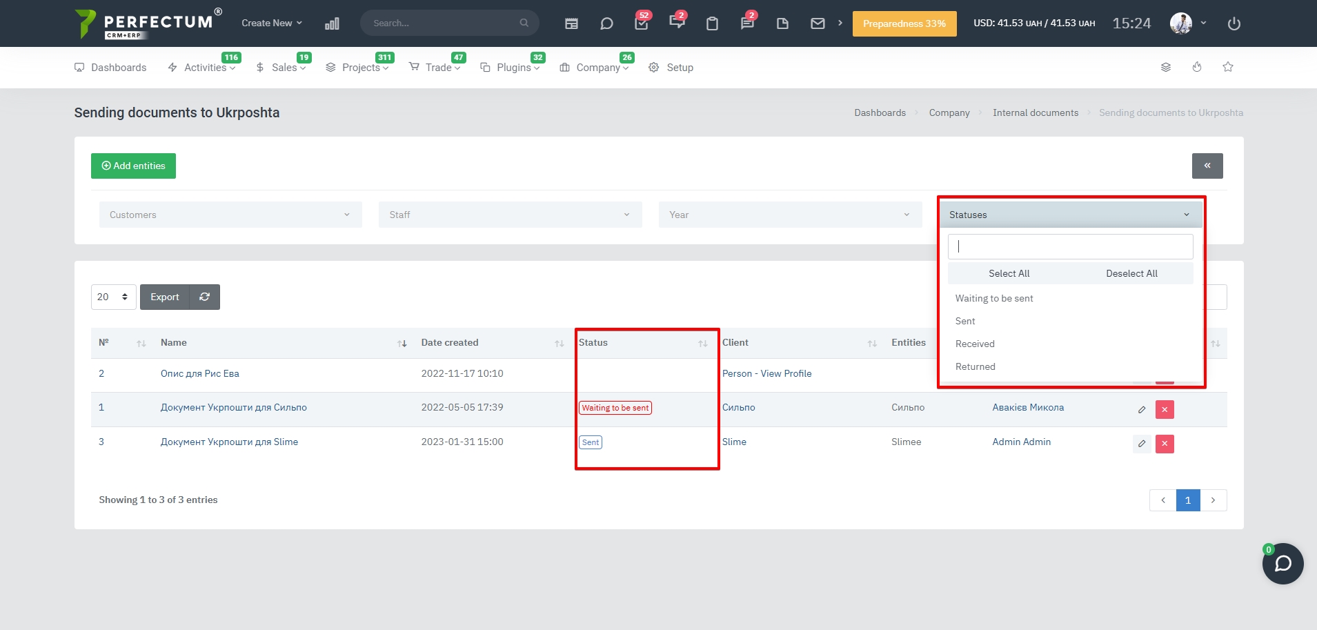
Task: Open the calendar table icon in header
Action: [571, 23]
